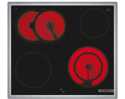Click the dark center sensor of the bottom-right burner
This screenshot has width=125, height=99.
88,66
